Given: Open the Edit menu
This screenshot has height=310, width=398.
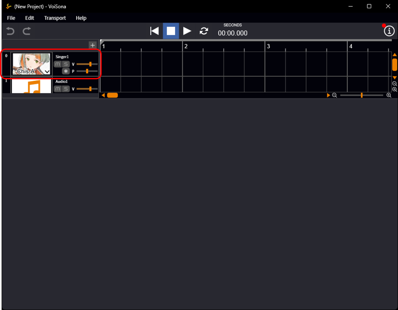Looking at the screenshot, I should tap(30, 18).
